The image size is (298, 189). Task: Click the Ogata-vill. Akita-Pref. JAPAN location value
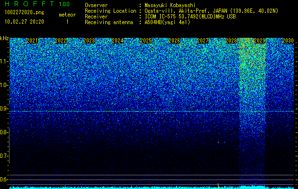pyautogui.click(x=211, y=11)
